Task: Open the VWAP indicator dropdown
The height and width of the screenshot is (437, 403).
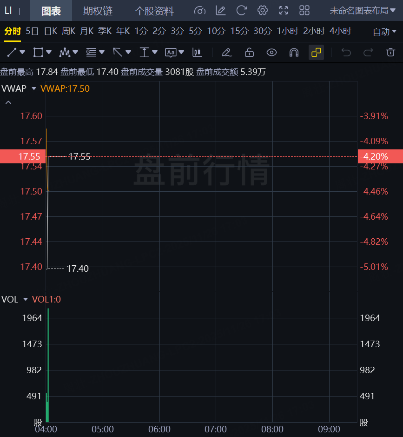Action: coord(34,88)
